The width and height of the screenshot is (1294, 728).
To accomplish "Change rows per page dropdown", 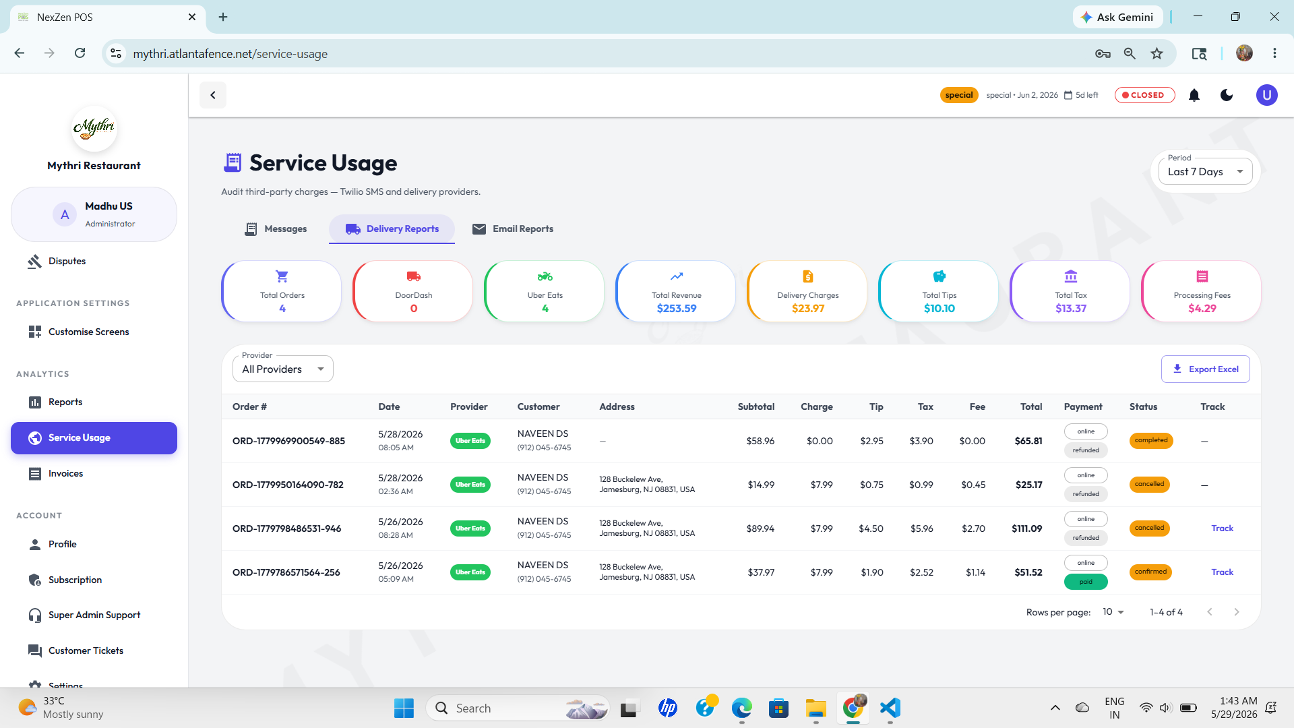I will pyautogui.click(x=1113, y=612).
